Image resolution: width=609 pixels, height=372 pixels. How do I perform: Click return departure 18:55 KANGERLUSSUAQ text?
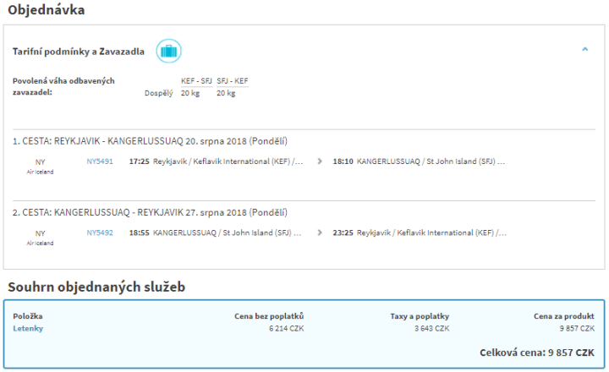click(x=216, y=232)
